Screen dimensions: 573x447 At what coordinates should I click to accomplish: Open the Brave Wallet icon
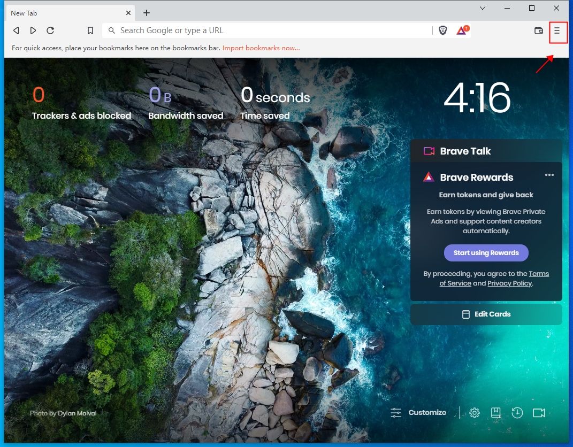coord(539,31)
